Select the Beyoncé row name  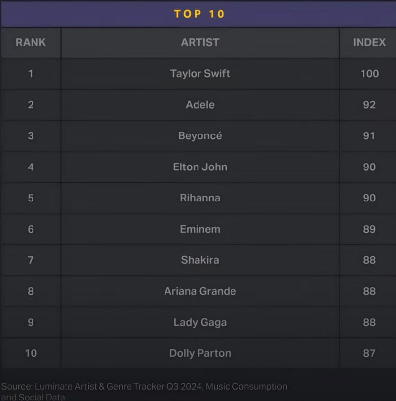click(x=200, y=136)
